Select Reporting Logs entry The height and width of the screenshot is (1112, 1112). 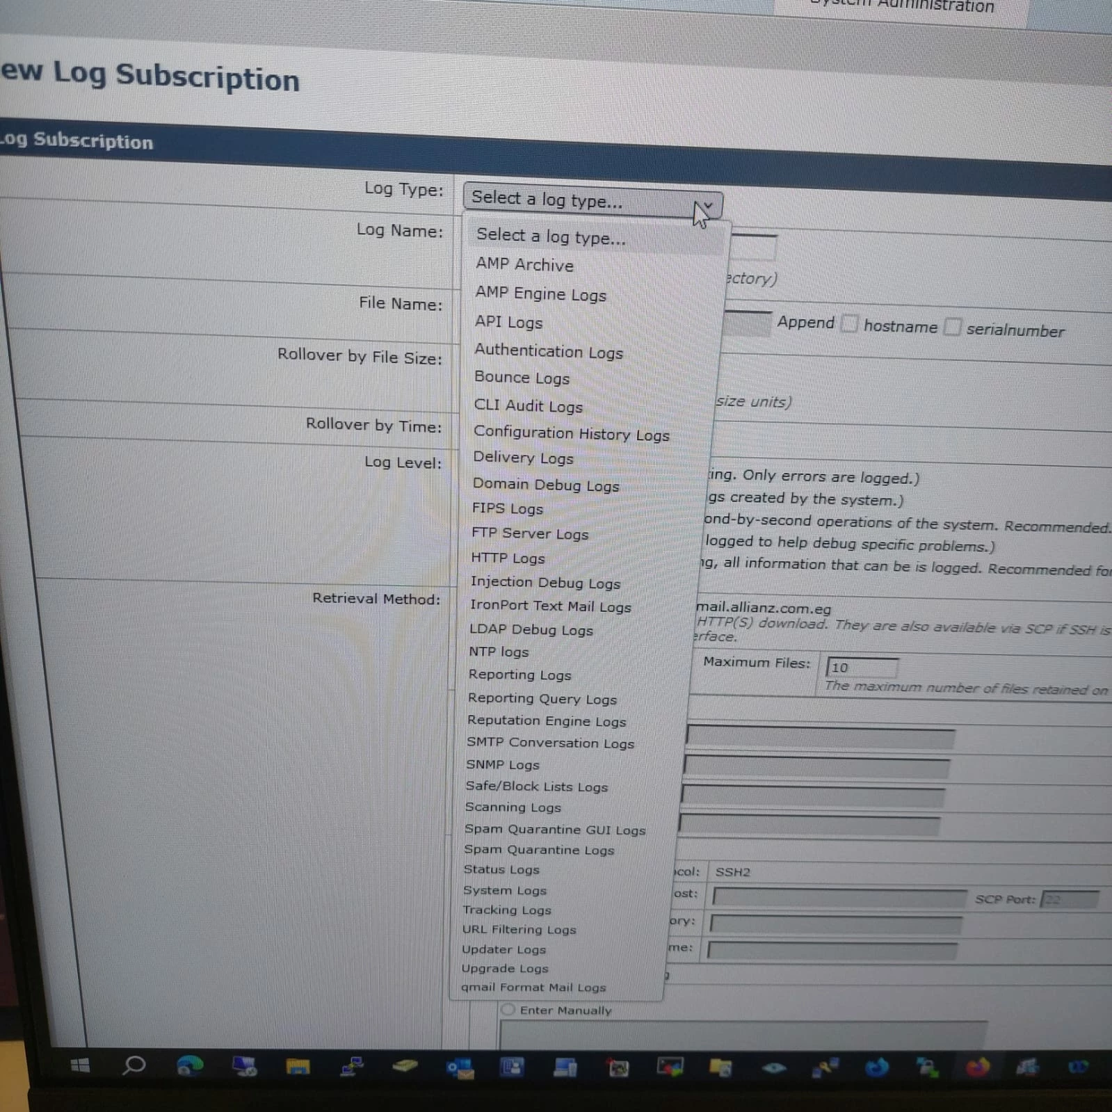pos(519,675)
